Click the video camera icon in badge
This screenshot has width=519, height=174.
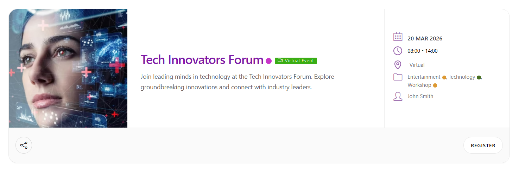coord(280,61)
